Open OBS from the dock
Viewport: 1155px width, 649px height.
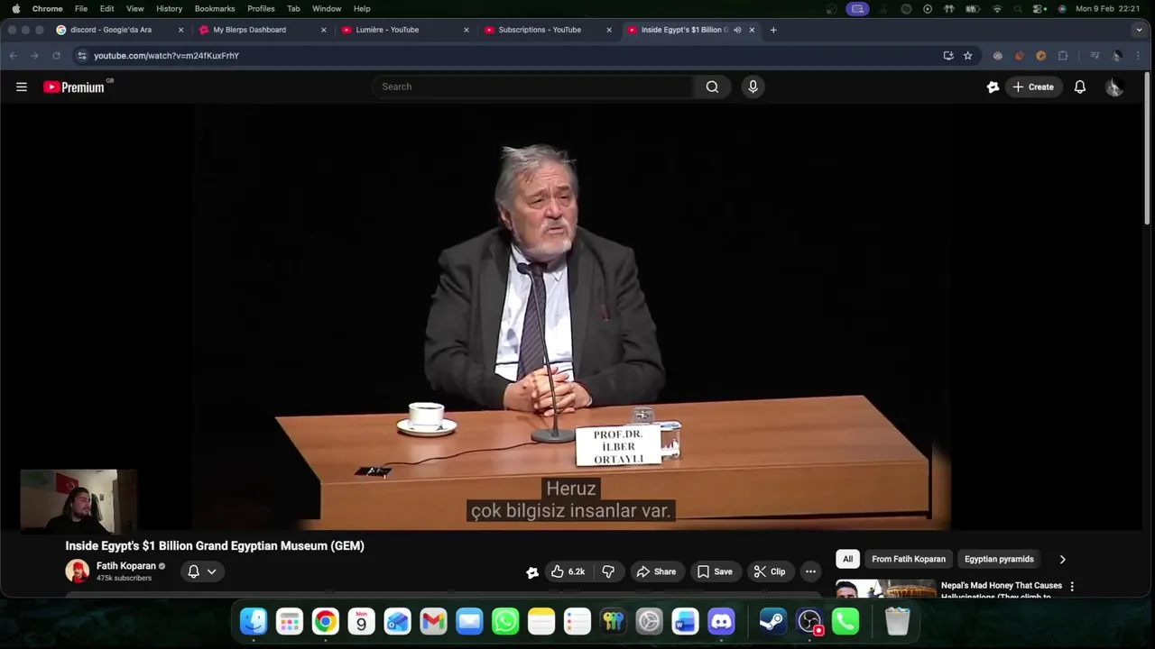pyautogui.click(x=809, y=621)
